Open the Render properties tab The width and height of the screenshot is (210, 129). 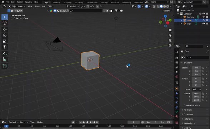(177, 58)
